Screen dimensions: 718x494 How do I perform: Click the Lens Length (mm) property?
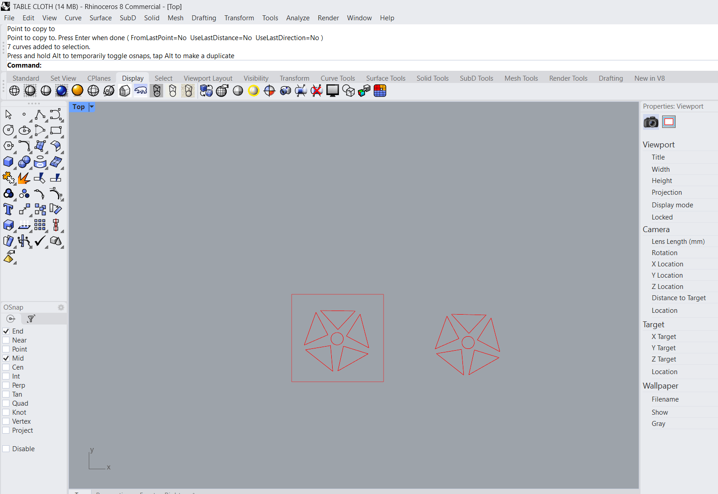coord(678,242)
